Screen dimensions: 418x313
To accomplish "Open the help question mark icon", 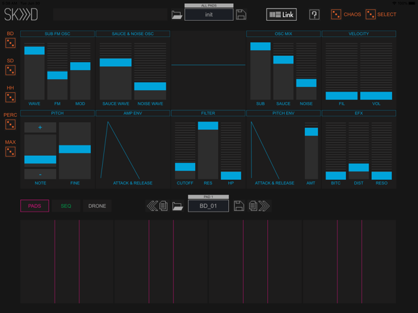I will point(314,14).
